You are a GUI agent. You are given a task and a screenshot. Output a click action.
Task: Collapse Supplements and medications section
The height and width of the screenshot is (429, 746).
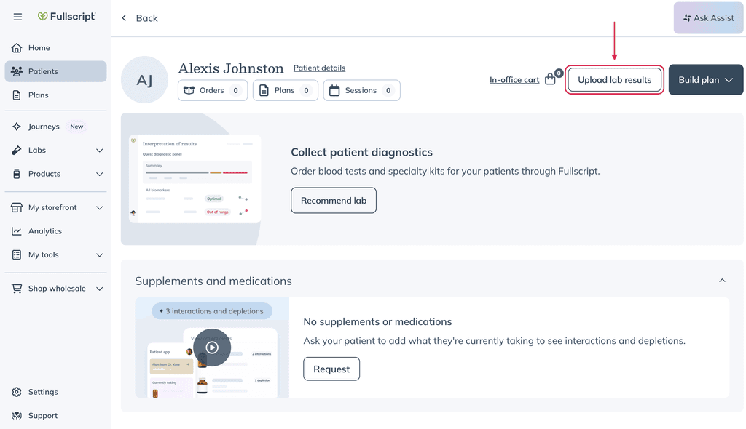(722, 281)
